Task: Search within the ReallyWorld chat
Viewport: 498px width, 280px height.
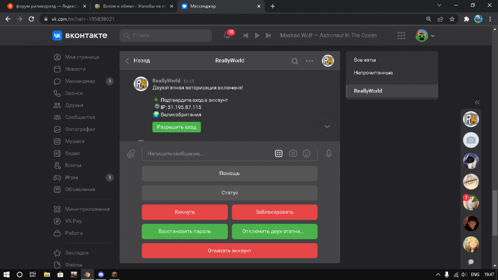Action: 295,61
